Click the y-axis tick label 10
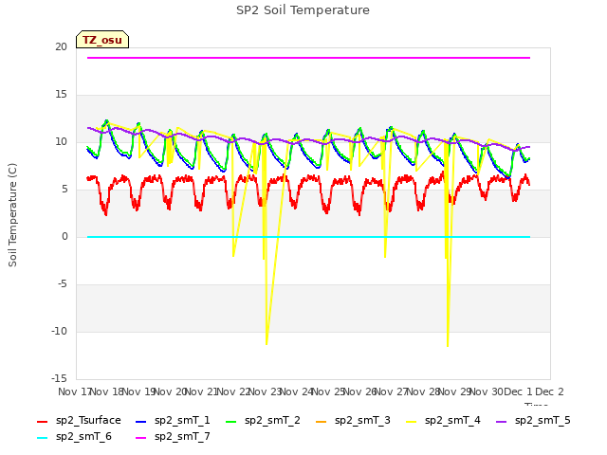The height and width of the screenshot is (455, 607). (x=61, y=141)
